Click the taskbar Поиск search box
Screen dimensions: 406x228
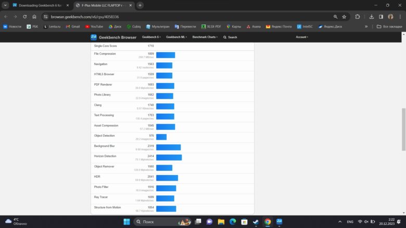tap(162, 222)
